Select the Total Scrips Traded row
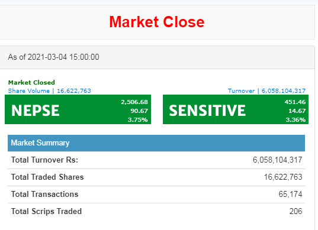Viewport: 318px width, 230px height. pos(156,211)
